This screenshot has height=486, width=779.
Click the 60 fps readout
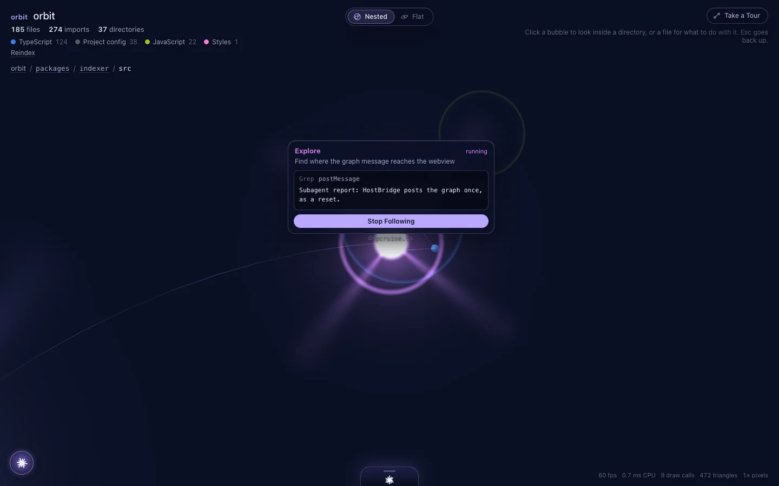(608, 476)
